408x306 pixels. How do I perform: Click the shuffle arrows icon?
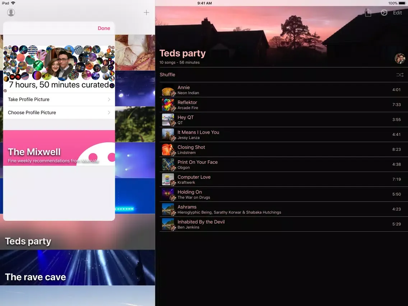400,75
